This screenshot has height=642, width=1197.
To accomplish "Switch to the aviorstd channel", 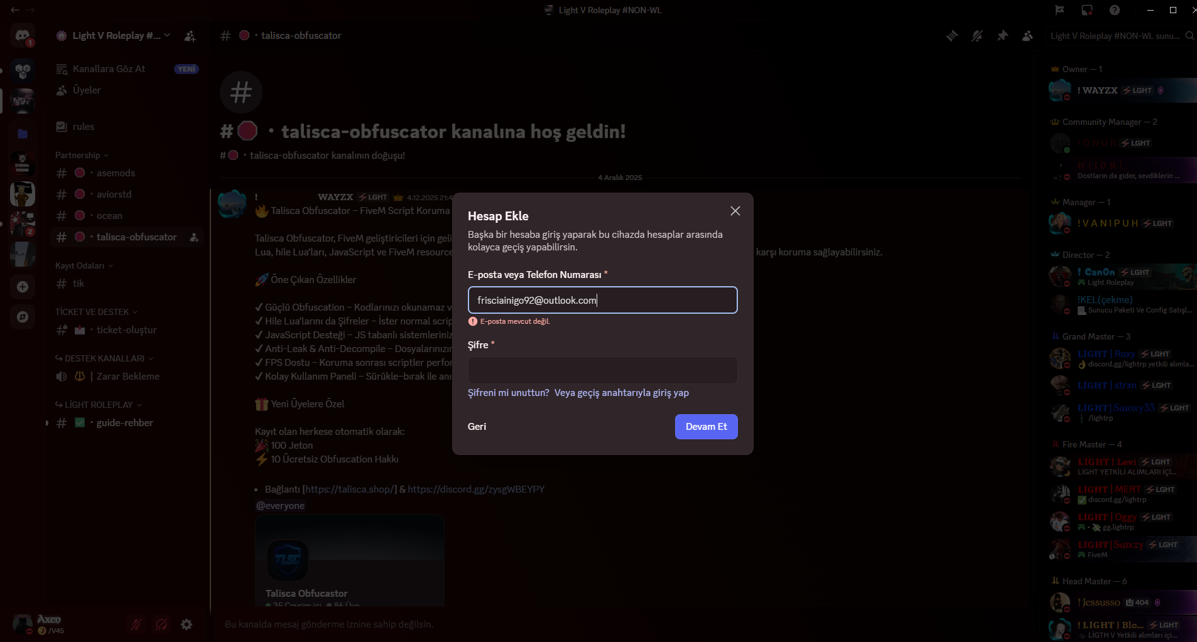I will coord(127,195).
